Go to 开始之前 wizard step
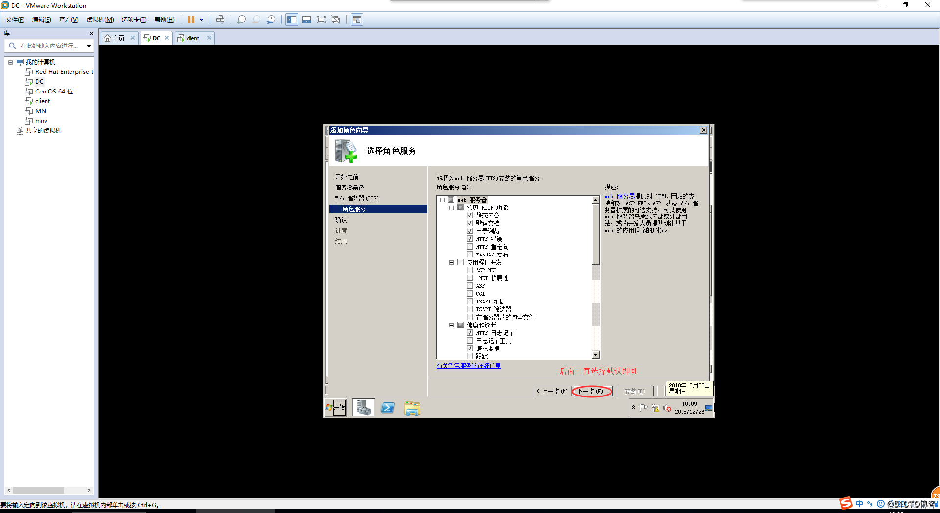 point(347,177)
